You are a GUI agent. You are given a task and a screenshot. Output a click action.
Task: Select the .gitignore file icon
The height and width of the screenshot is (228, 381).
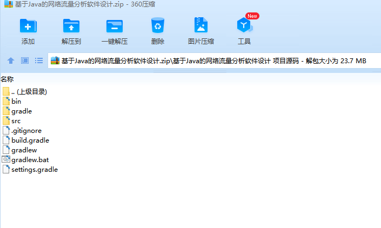point(6,130)
